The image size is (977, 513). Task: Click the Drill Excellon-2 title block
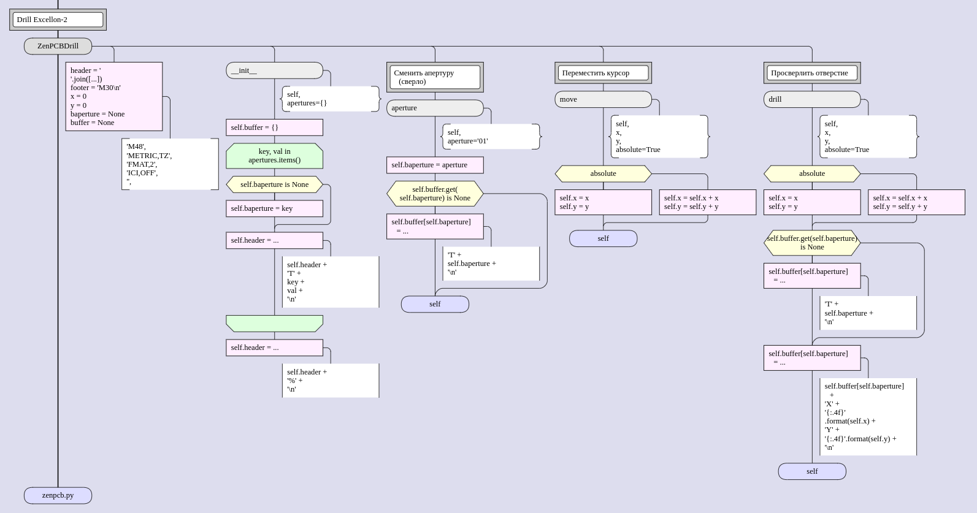click(x=58, y=20)
